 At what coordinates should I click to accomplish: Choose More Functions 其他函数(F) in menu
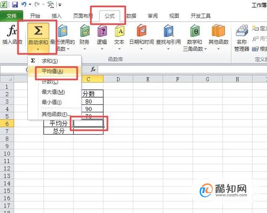(x=55, y=114)
